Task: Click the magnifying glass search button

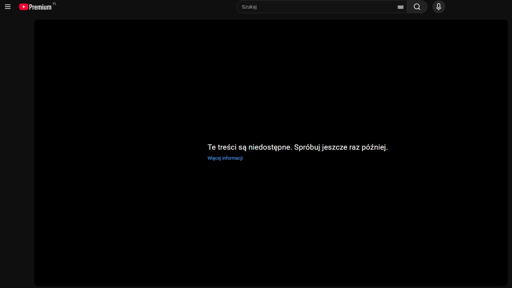Action: 417,7
